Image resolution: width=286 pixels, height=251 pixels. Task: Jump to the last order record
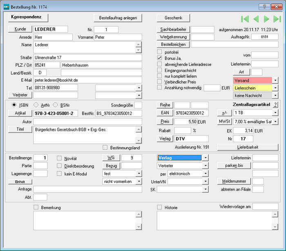point(277,19)
